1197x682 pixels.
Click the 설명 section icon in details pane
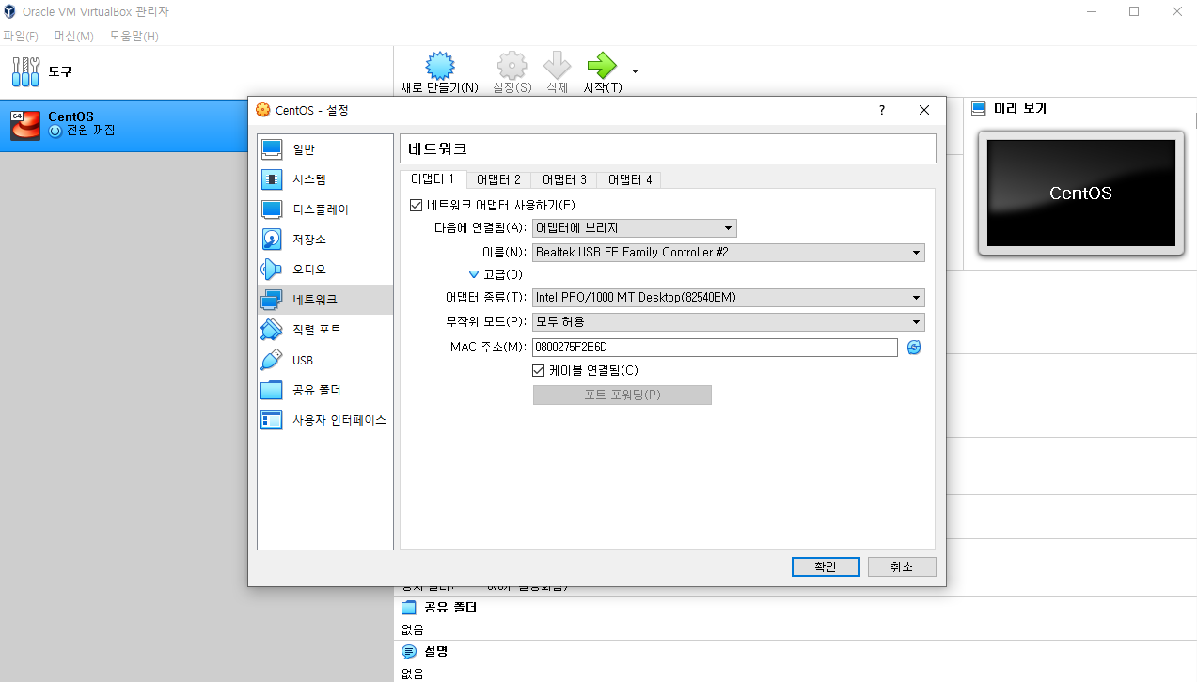tap(409, 652)
